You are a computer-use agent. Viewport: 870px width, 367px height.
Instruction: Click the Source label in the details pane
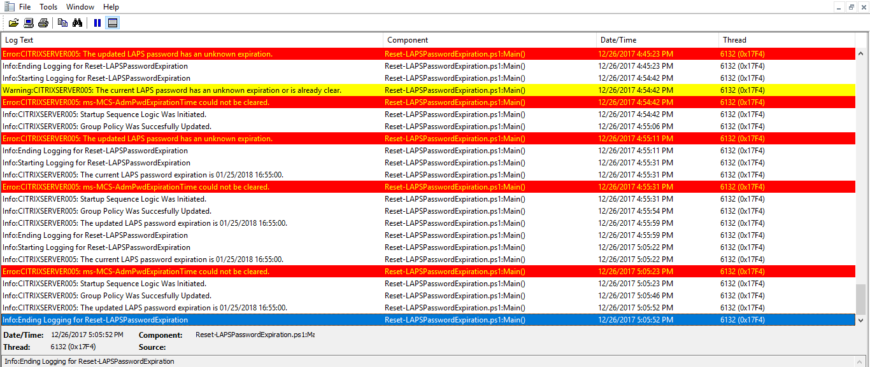(x=152, y=347)
